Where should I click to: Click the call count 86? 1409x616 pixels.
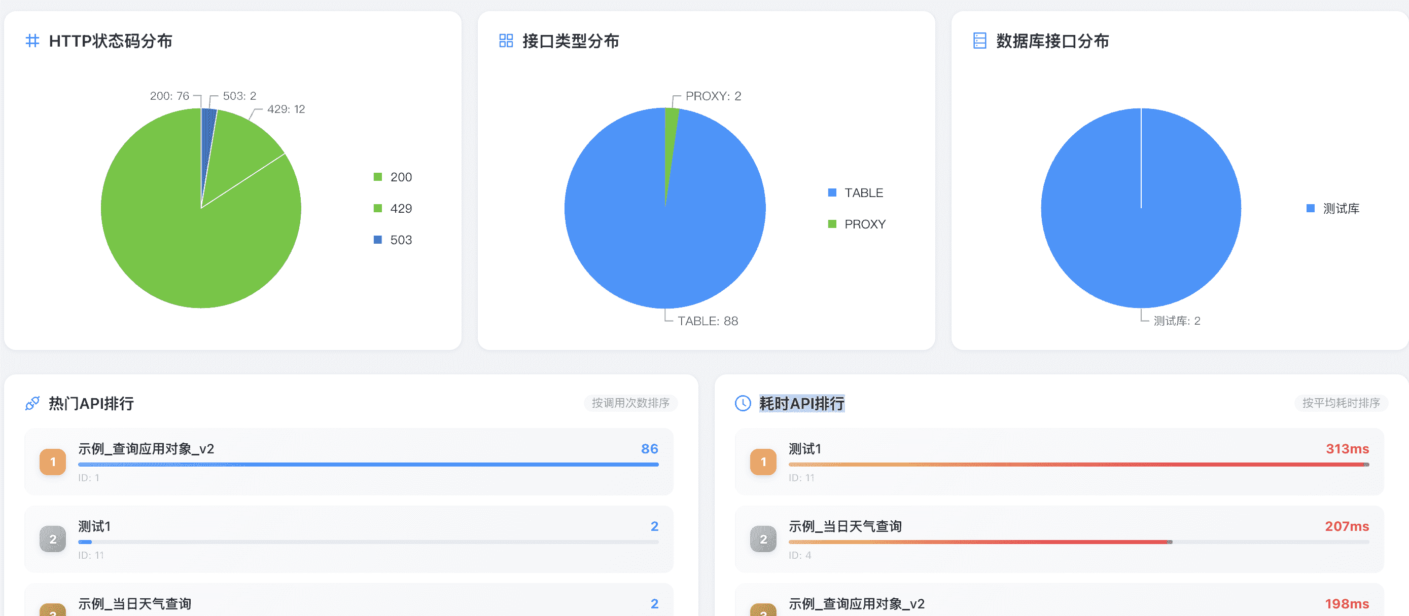[x=649, y=449]
